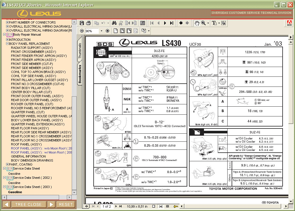Select the Graphics Select tool

click(x=224, y=23)
